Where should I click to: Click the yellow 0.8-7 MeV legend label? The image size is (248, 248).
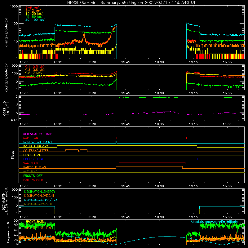click(34, 73)
